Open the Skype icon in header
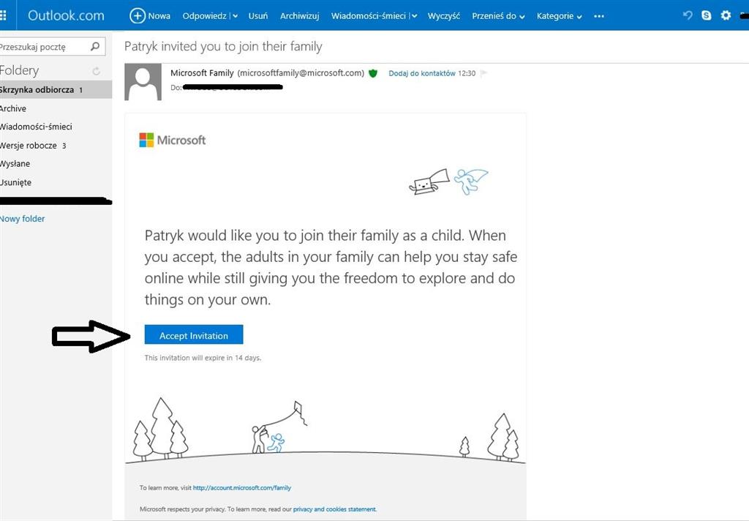The height and width of the screenshot is (521, 749). [x=706, y=15]
